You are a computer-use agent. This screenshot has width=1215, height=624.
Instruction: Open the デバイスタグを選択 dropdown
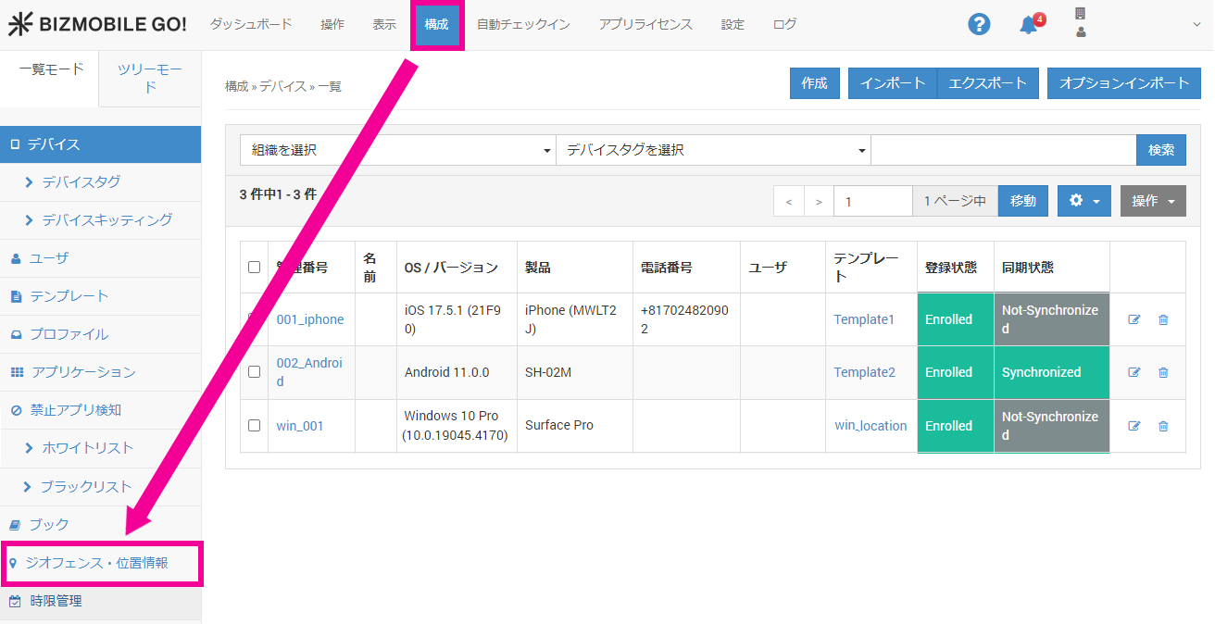713,150
